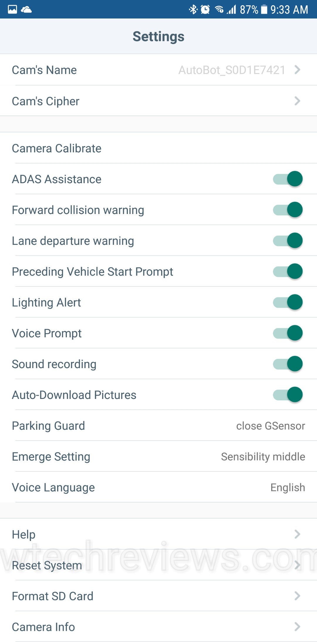Tap the cellular signal bars icon
Image resolution: width=317 pixels, height=642 pixels.
click(232, 9)
